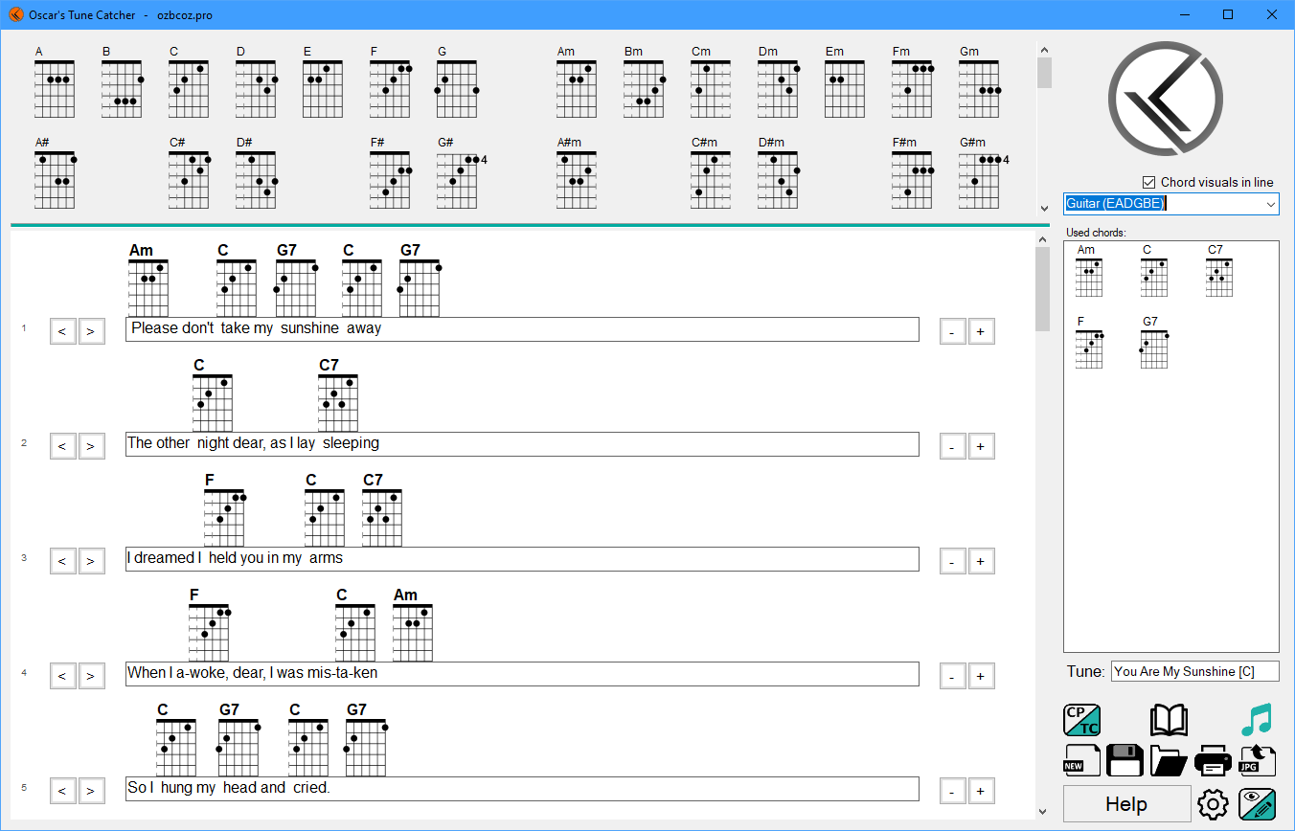Image resolution: width=1295 pixels, height=831 pixels.
Task: Click the first Am chord above line 1
Action: coord(148,280)
